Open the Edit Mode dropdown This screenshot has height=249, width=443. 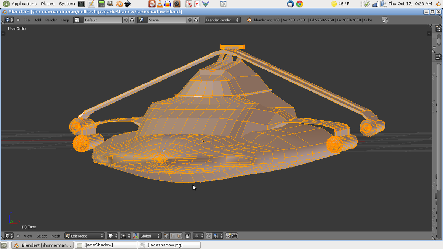[85, 236]
